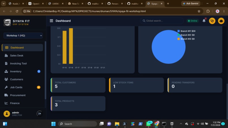The width and height of the screenshot is (228, 128).
Task: Click the Inventory boxes icon
Action: click(x=6, y=71)
